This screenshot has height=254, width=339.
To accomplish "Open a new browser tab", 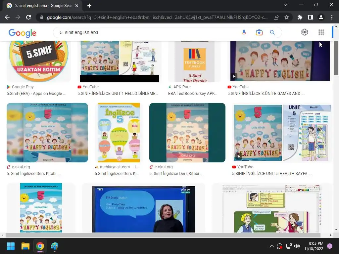I will click(89, 6).
